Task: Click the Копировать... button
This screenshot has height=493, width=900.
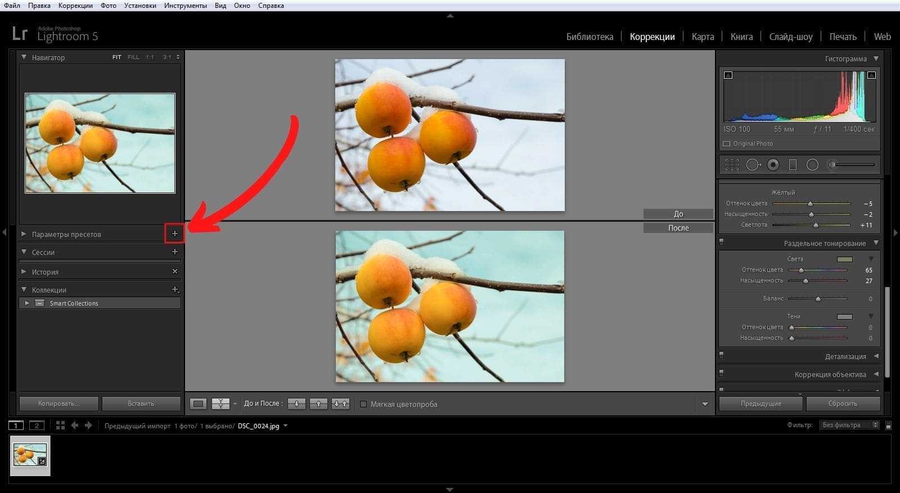Action: click(x=59, y=404)
